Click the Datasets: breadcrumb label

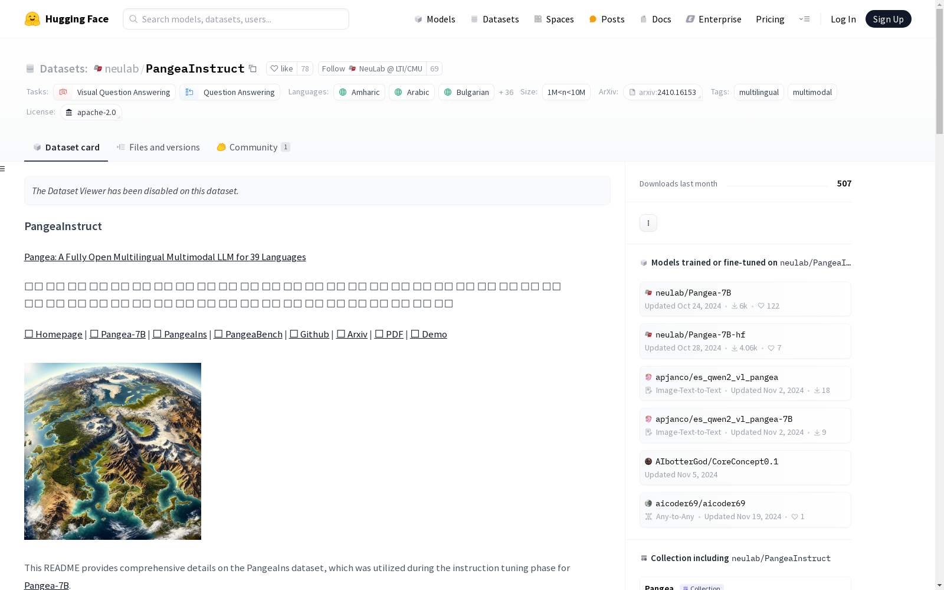[x=63, y=68]
